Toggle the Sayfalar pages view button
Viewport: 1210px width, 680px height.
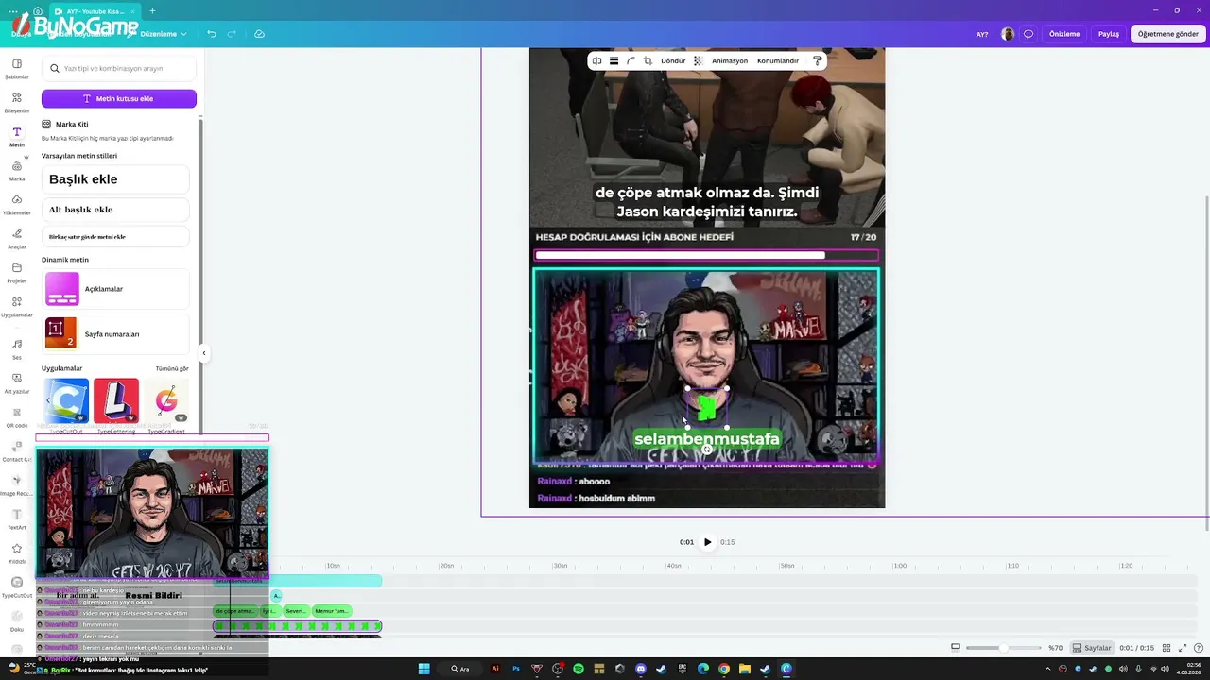[x=1092, y=648]
